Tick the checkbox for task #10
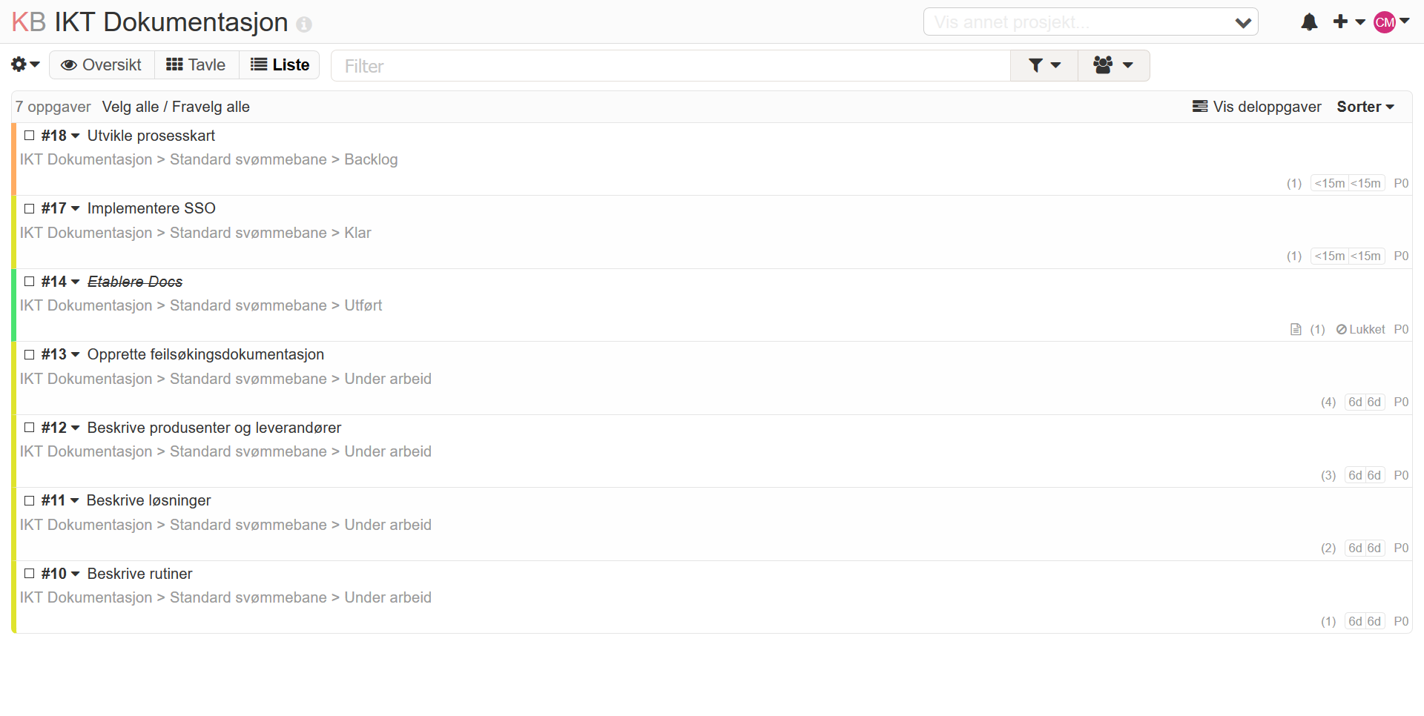1424x716 pixels. click(30, 574)
